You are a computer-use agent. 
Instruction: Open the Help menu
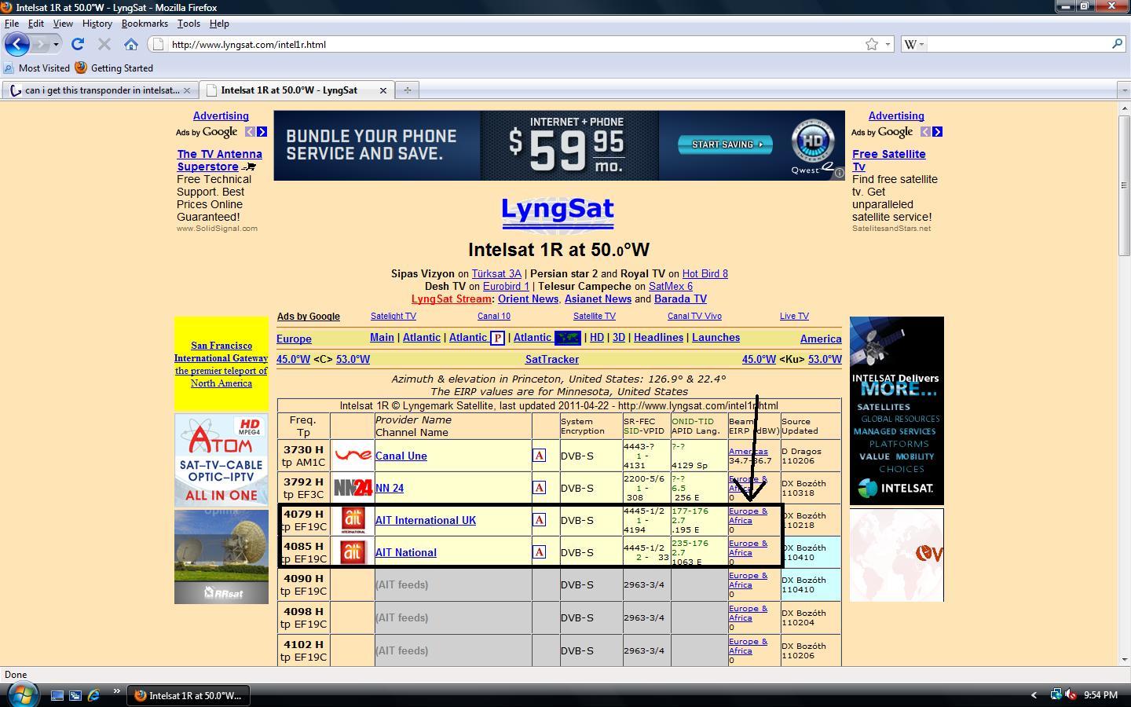point(219,24)
